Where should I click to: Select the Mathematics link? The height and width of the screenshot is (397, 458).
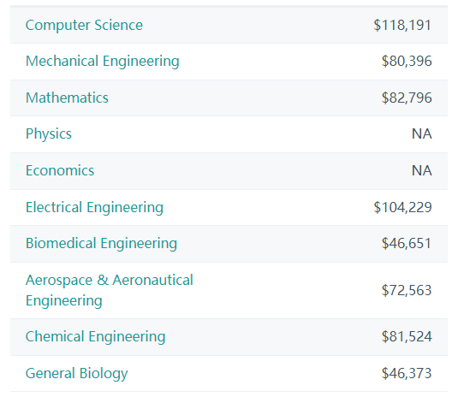point(67,98)
